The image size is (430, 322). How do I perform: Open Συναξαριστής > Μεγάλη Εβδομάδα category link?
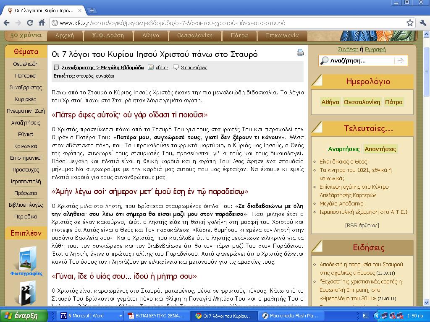103,68
